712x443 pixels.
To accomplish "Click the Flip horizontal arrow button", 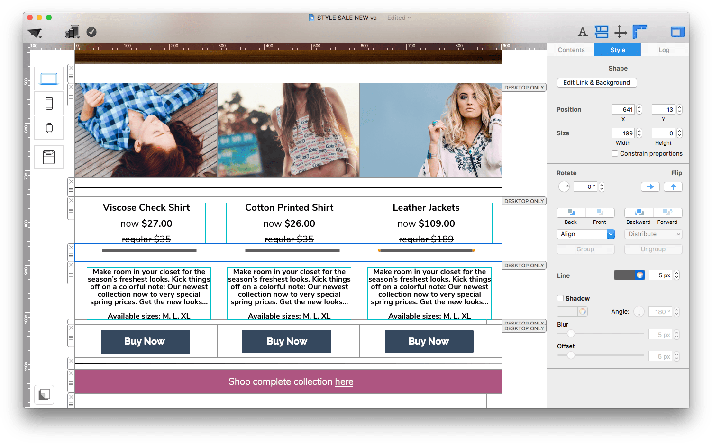I will pos(650,186).
